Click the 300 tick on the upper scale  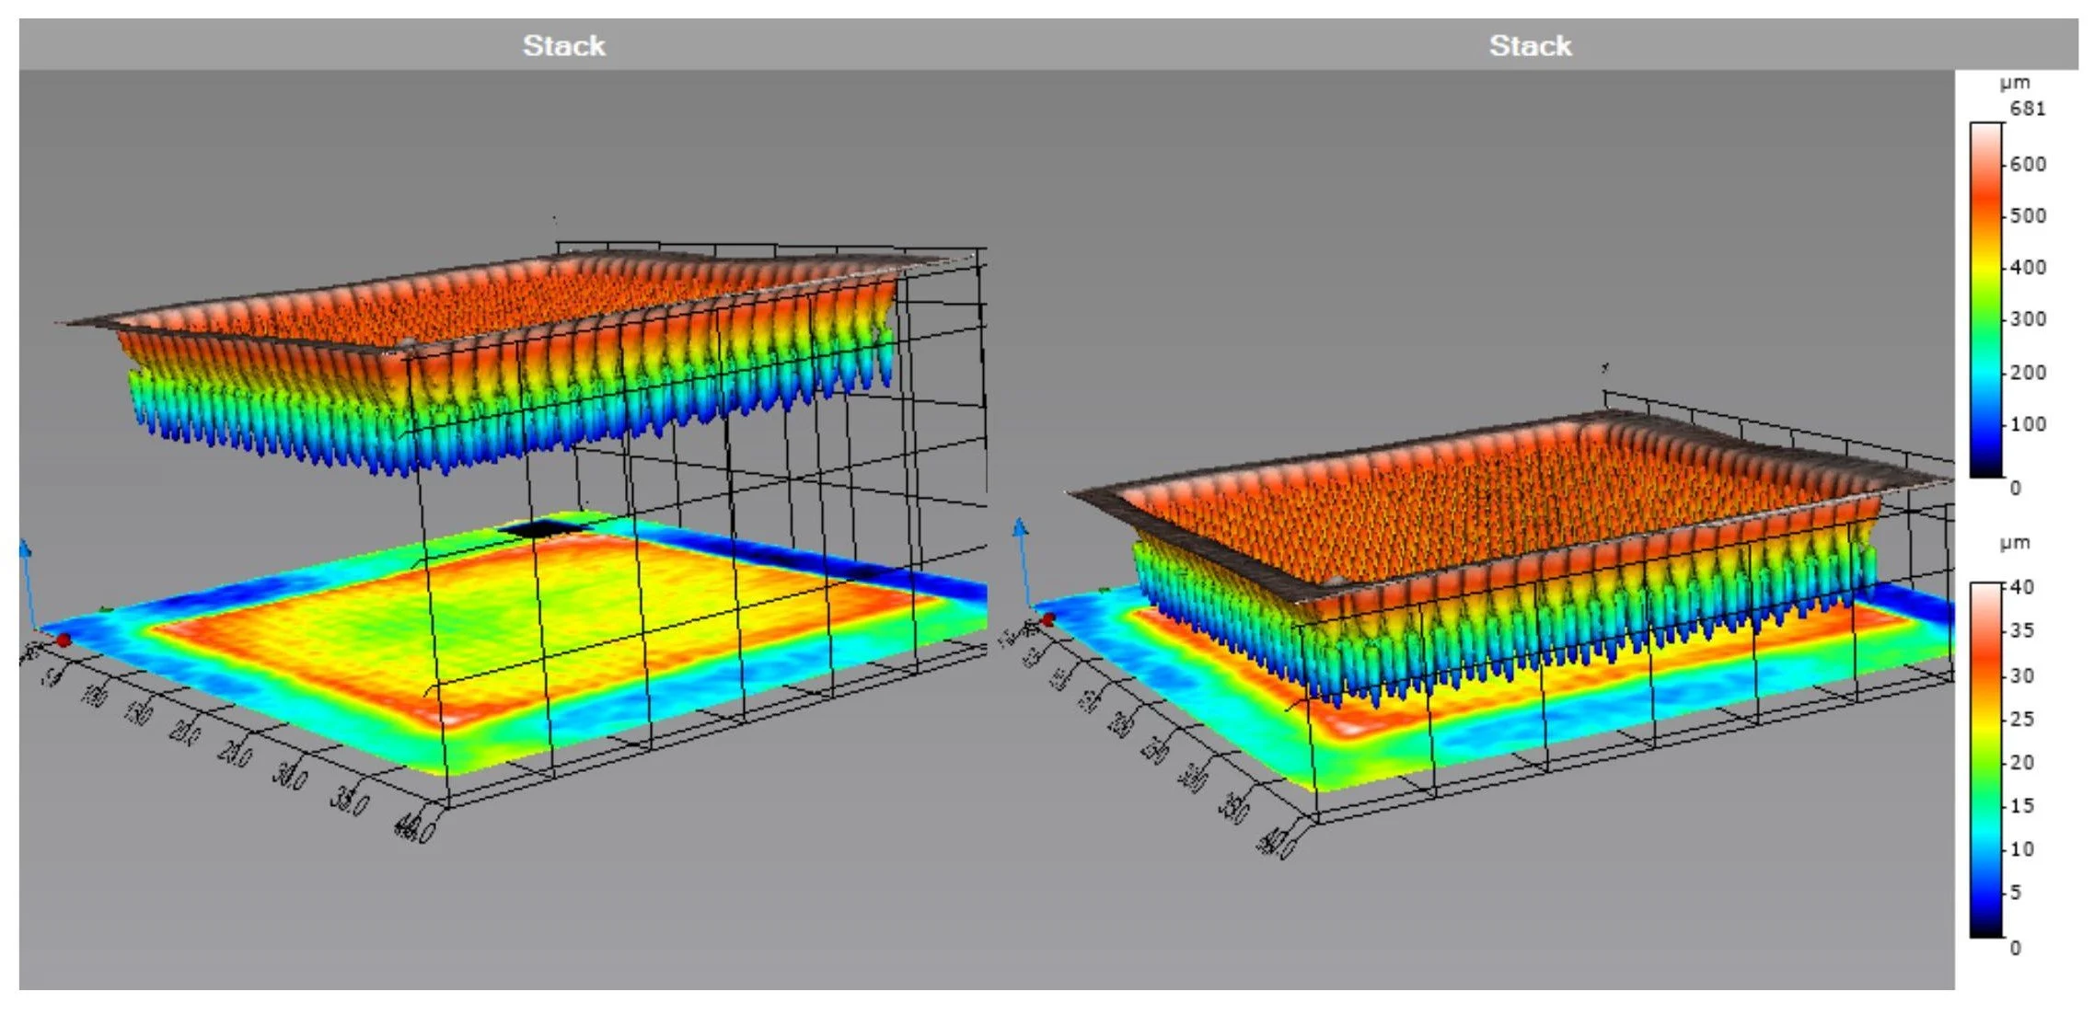(2027, 319)
